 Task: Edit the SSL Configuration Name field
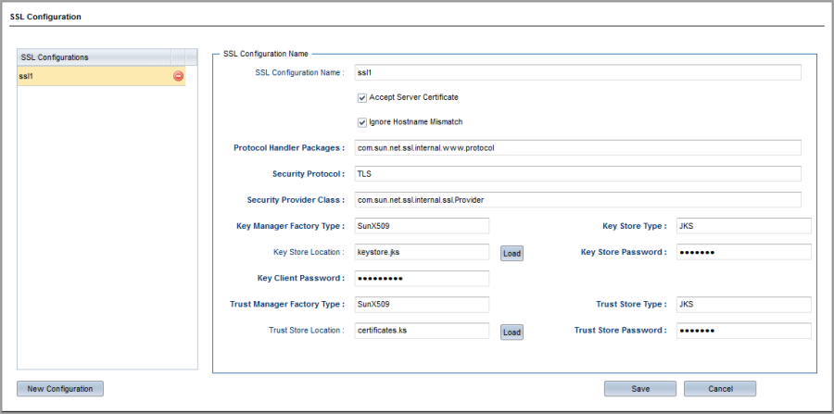coord(577,72)
